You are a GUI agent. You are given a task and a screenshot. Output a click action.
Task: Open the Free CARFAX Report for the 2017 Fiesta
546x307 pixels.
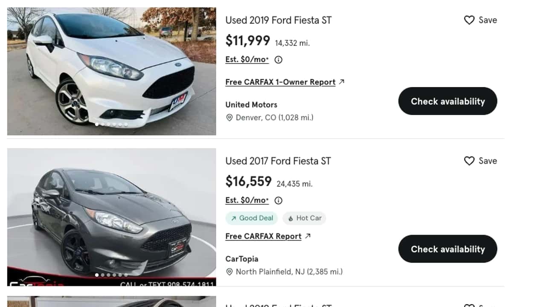[263, 236]
